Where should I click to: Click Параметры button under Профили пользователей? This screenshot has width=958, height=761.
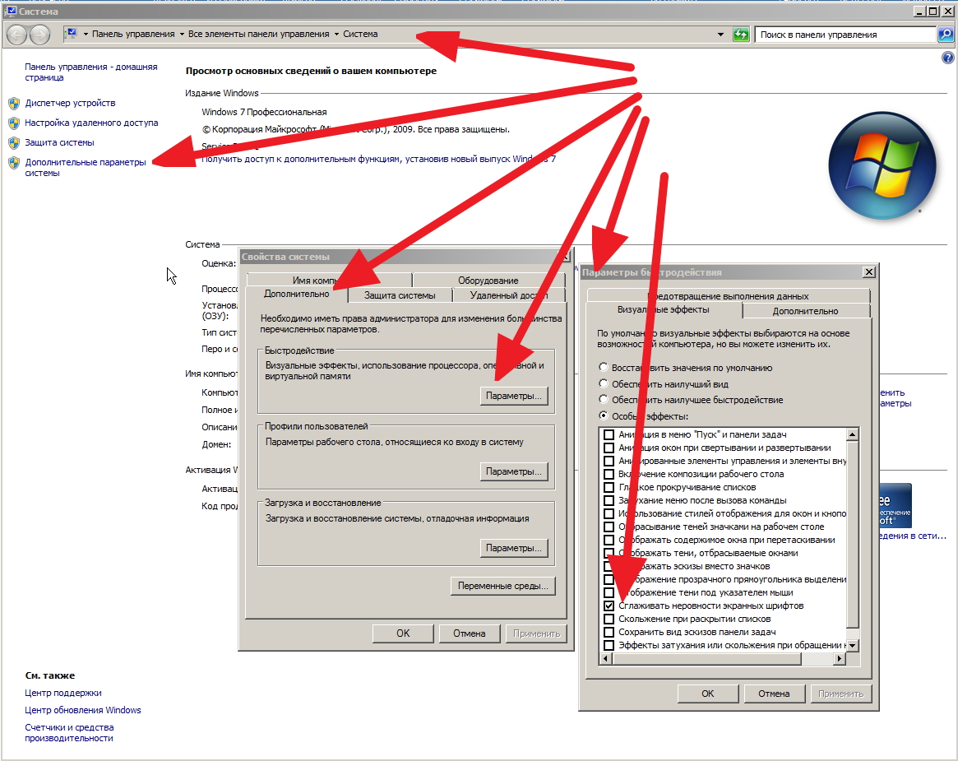514,472
